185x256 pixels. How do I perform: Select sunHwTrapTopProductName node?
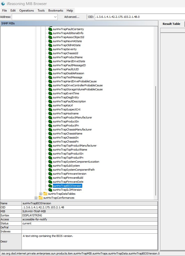70,150
